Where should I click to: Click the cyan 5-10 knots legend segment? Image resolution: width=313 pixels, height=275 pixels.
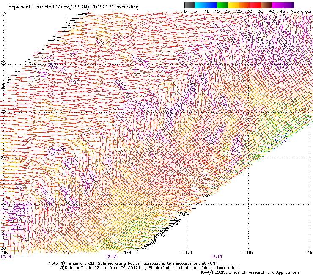[x=200, y=5]
